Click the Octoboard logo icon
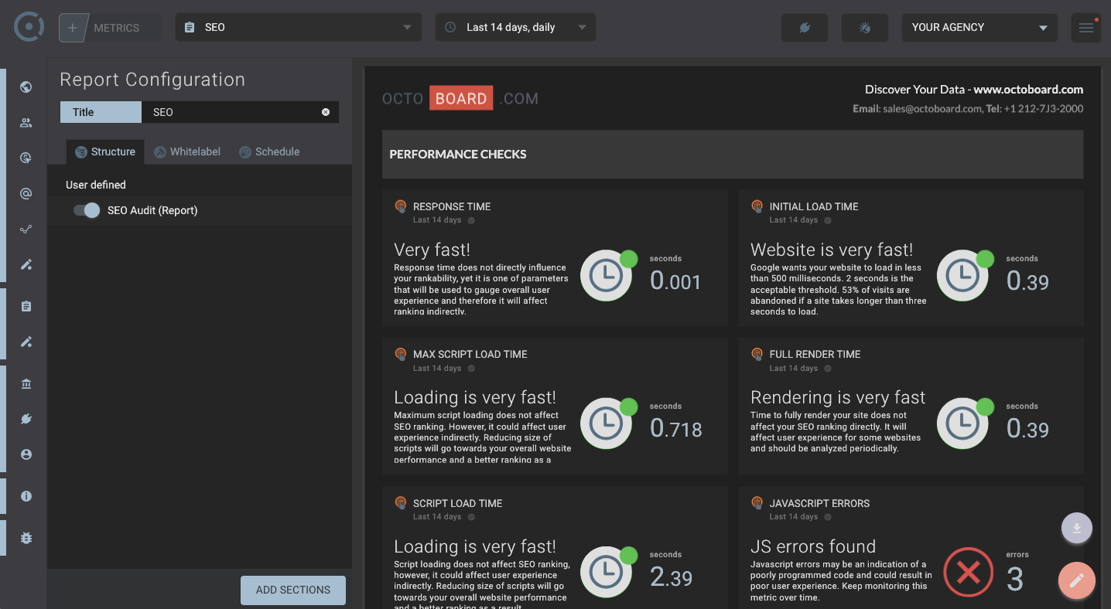1111x609 pixels. tap(29, 27)
